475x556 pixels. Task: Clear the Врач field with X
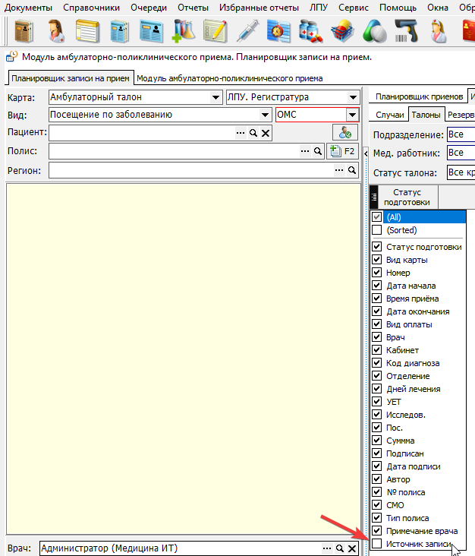pyautogui.click(x=352, y=548)
